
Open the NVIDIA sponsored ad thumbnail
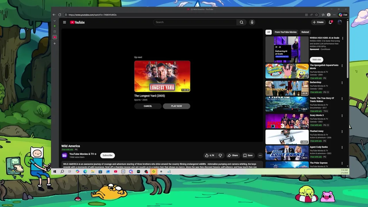pos(287,49)
